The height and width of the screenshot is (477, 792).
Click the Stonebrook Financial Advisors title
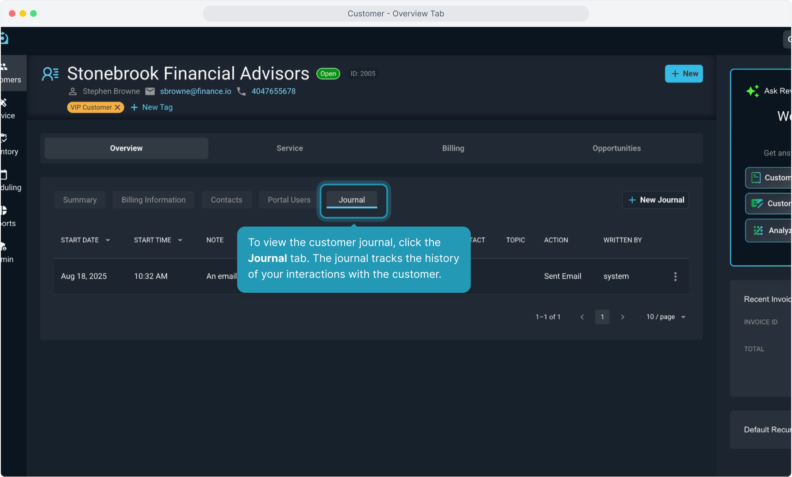click(188, 74)
